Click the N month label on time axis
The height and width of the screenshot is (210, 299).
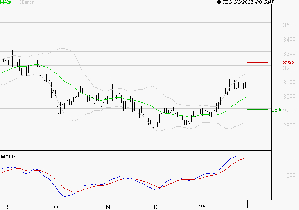(108, 207)
